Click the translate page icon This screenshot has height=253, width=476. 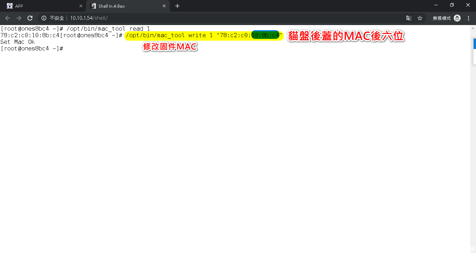409,18
